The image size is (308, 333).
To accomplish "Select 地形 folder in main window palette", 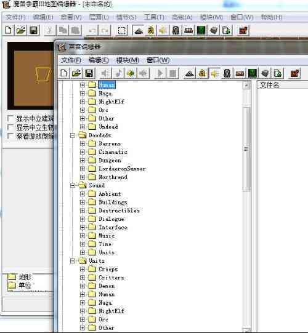I will click(25, 277).
